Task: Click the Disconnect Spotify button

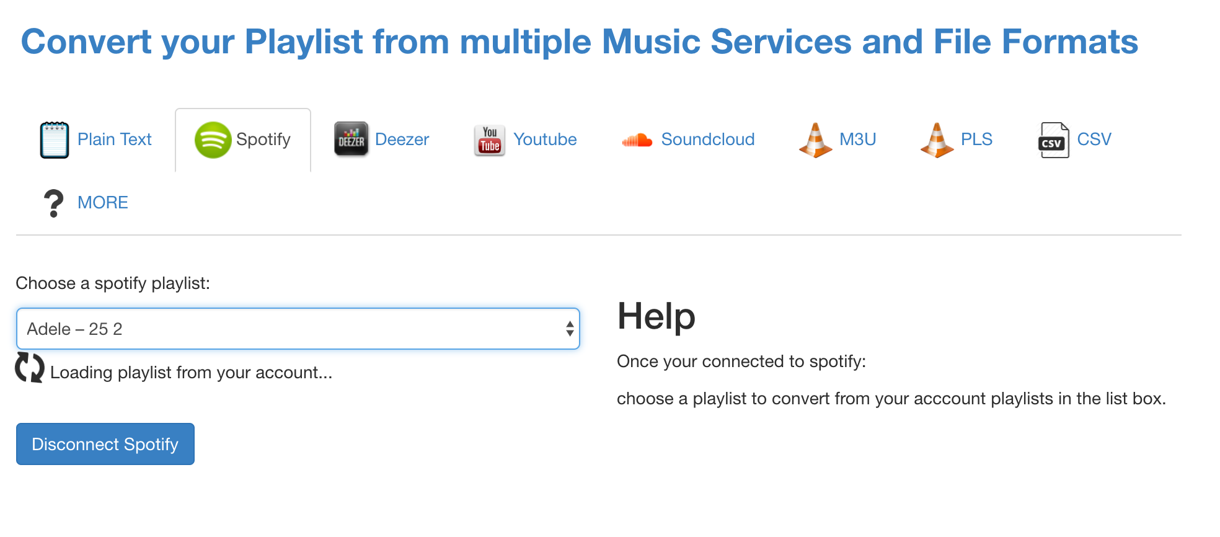Action: point(105,444)
